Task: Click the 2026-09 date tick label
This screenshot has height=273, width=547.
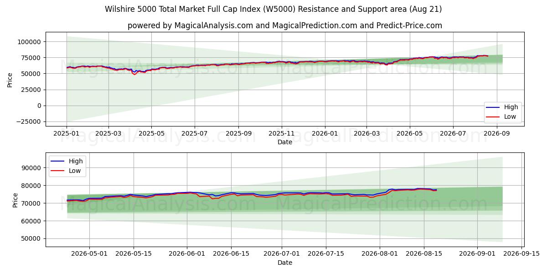Action: pyautogui.click(x=496, y=134)
